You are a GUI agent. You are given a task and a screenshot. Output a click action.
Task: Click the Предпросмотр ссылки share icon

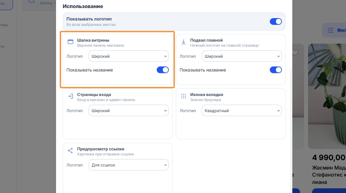click(x=70, y=151)
